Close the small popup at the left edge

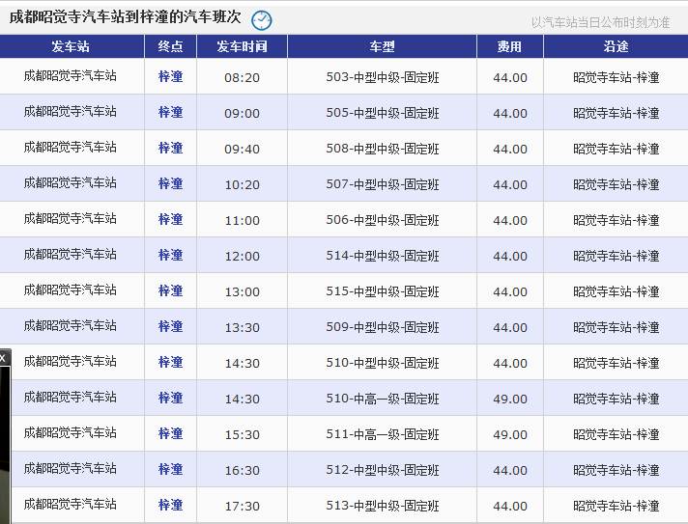click(x=3, y=358)
